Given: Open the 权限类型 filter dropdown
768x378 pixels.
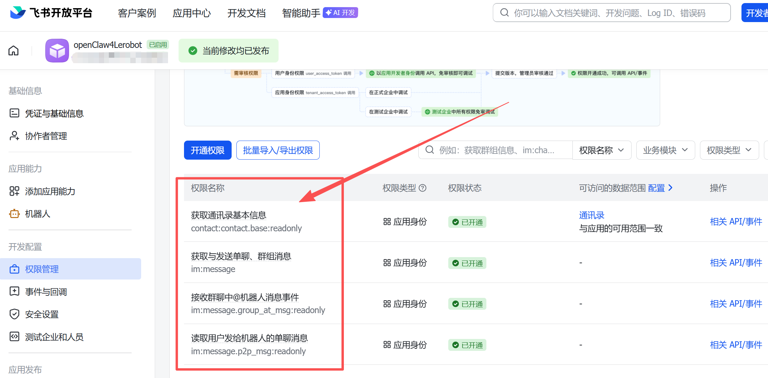Looking at the screenshot, I should click(729, 150).
